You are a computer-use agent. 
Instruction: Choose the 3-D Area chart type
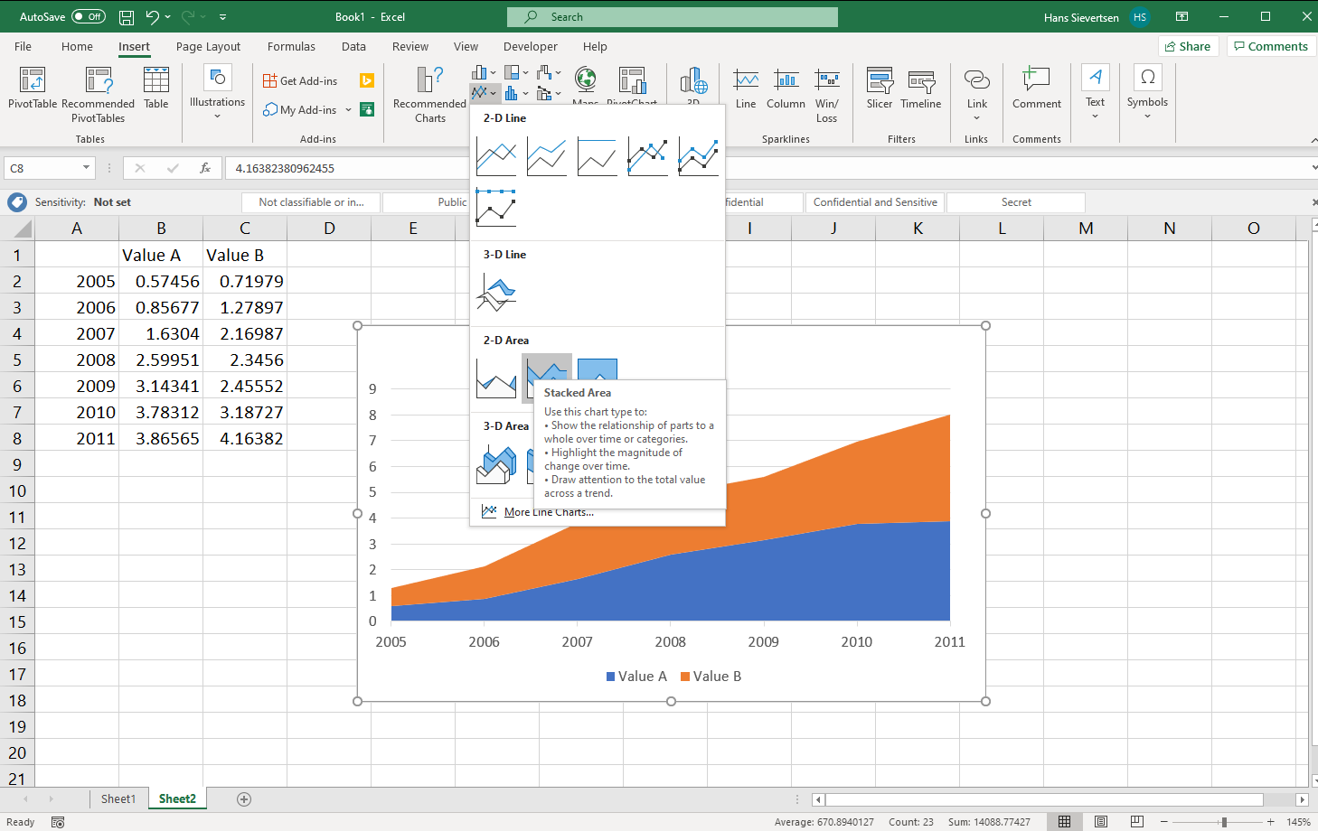[496, 464]
